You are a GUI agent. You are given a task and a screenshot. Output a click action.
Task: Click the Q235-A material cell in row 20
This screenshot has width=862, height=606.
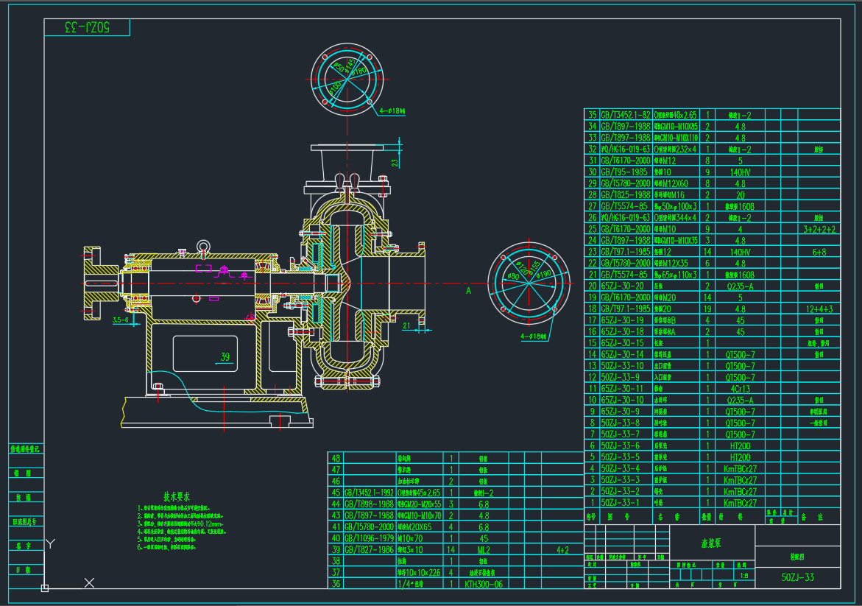pos(739,286)
